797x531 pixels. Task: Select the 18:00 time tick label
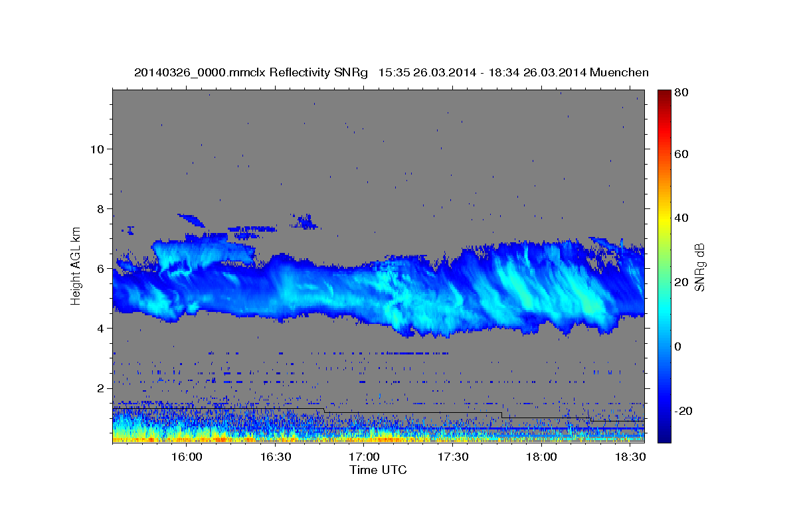point(542,457)
